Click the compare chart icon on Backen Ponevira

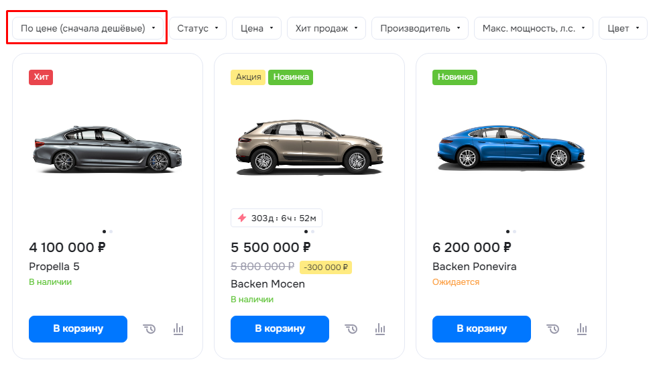tap(582, 329)
